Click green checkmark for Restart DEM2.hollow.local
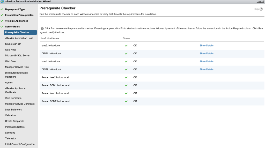 [126, 101]
